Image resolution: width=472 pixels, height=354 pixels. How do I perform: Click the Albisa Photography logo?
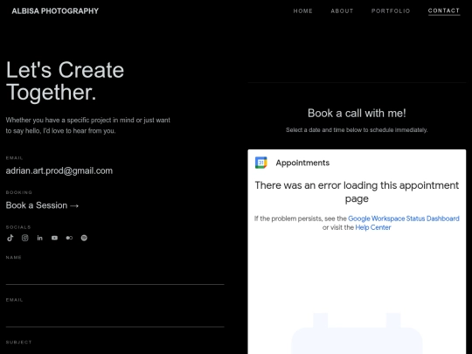[x=55, y=10]
